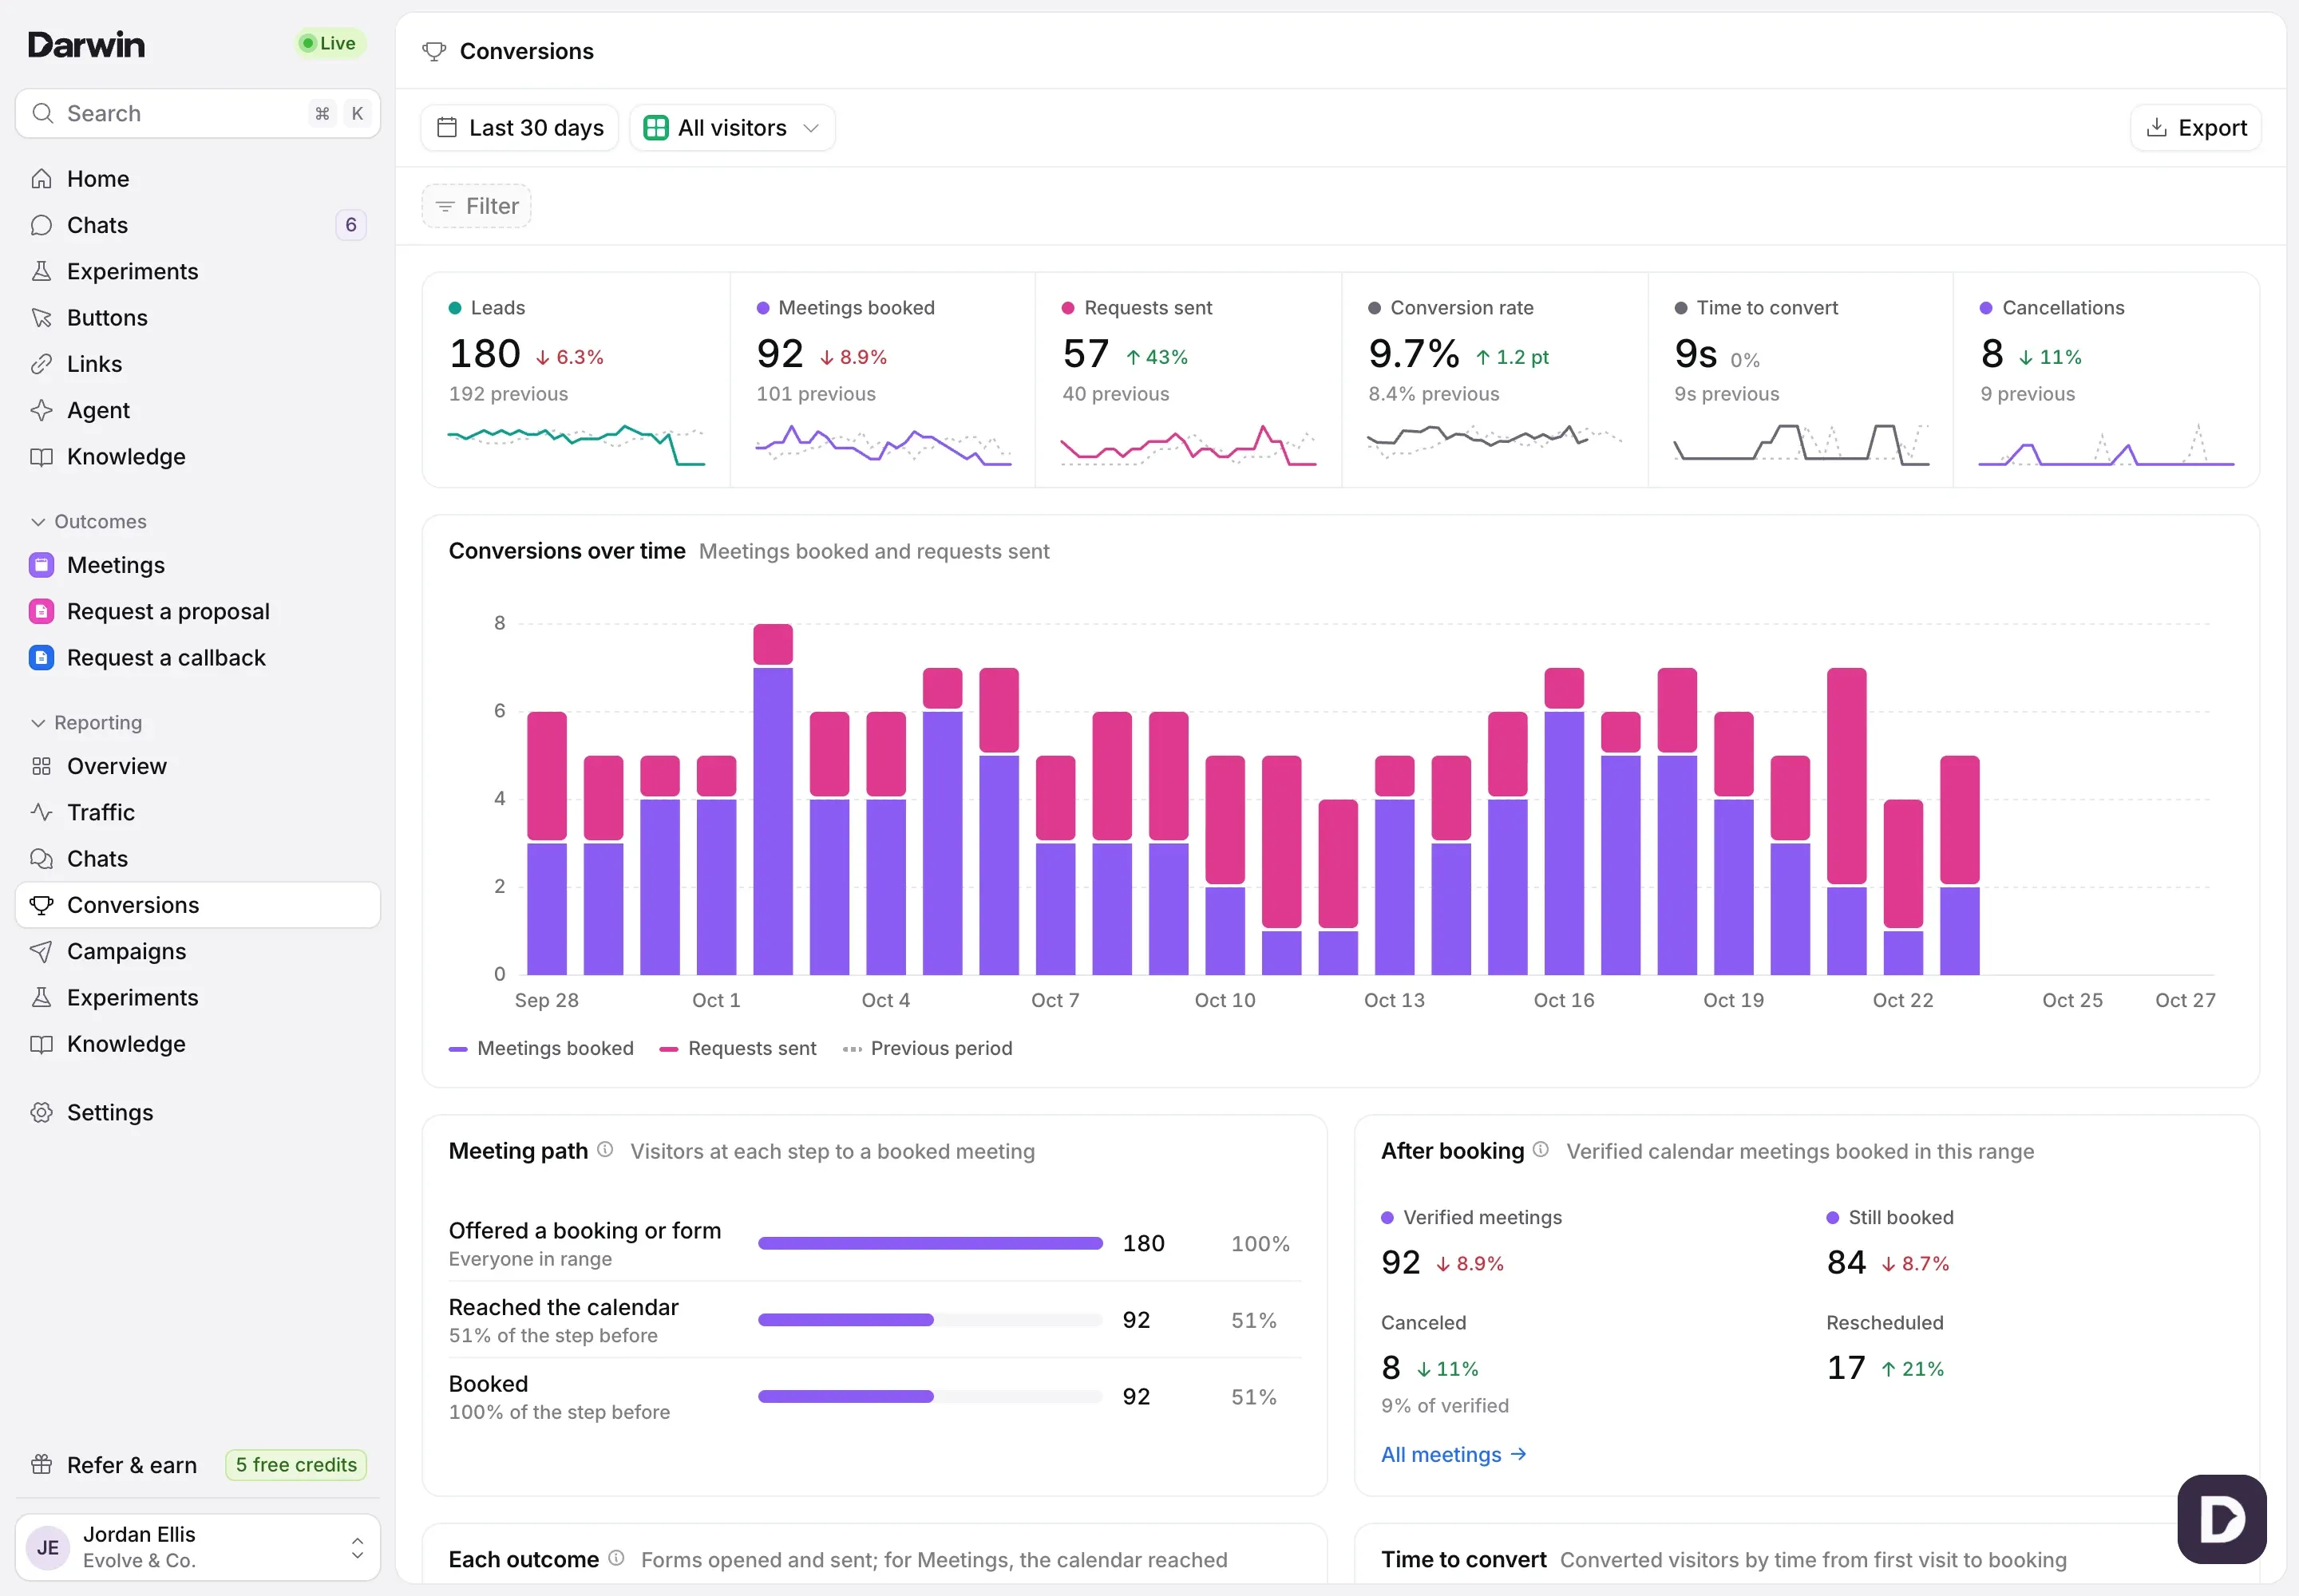The height and width of the screenshot is (1596, 2299).
Task: Open the Meetings outcome
Action: [x=197, y=565]
